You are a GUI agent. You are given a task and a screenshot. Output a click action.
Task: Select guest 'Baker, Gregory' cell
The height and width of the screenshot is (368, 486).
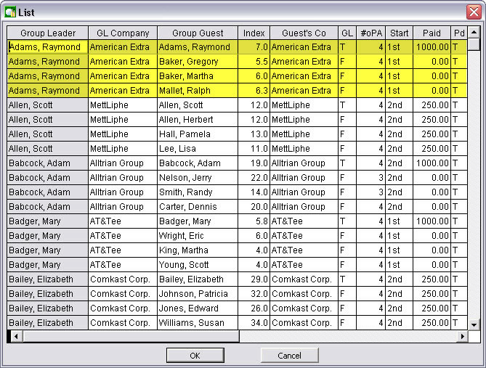point(198,62)
